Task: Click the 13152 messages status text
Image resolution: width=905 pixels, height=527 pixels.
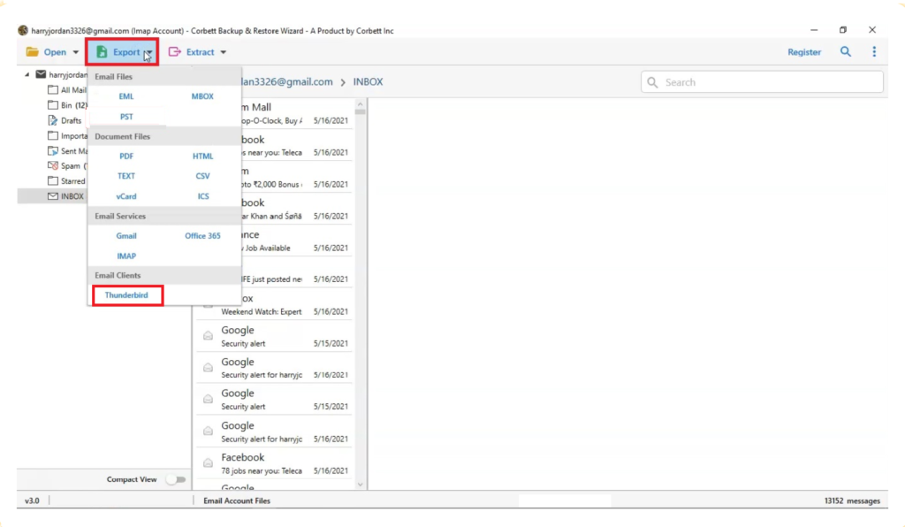Action: pyautogui.click(x=852, y=500)
